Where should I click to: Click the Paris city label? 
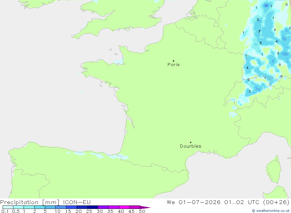pos(173,65)
